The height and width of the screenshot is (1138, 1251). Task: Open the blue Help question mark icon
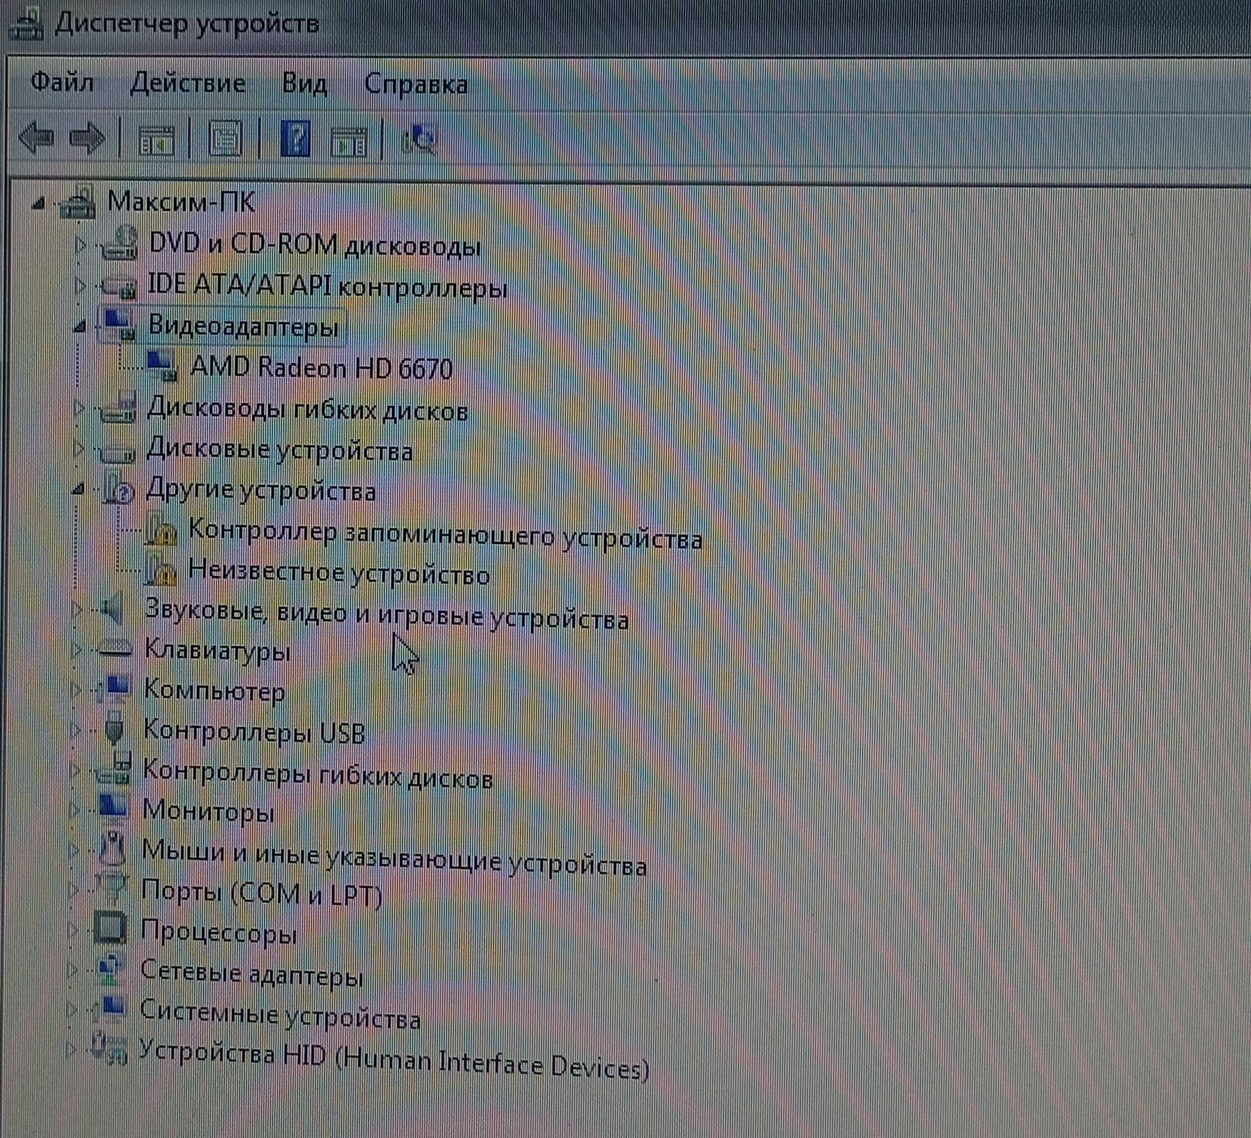[x=296, y=138]
